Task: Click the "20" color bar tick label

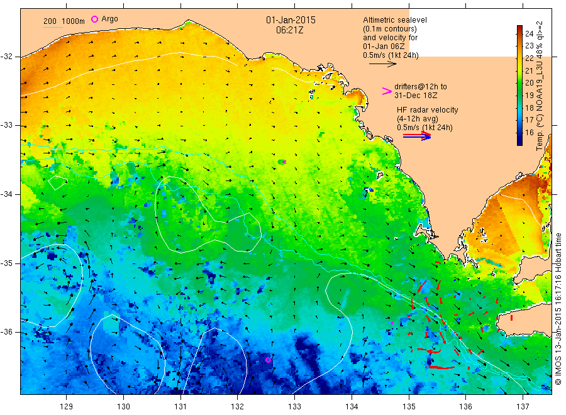Action: 529,82
